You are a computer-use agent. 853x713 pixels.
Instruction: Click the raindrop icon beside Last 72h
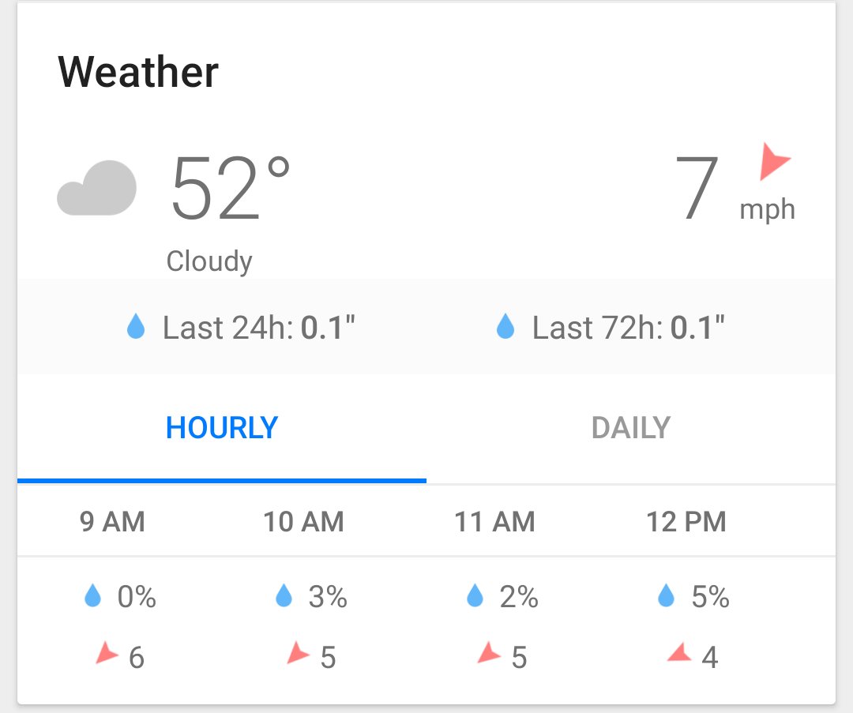tap(505, 326)
